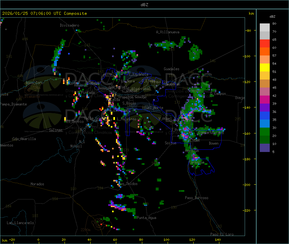The image size is (289, 244).
Task: Click the 5 dBZ purple legend swatch
Action: 265,148
